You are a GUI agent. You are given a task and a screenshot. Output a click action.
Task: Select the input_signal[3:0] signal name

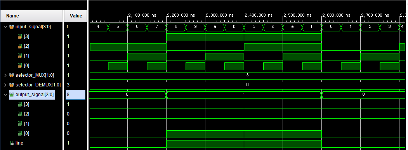(33, 27)
